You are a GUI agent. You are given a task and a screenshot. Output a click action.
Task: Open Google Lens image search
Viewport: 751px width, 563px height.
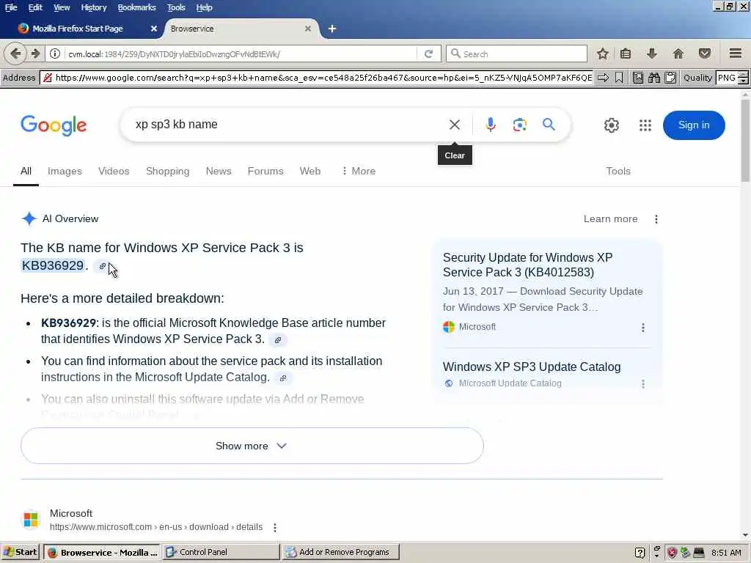click(x=520, y=125)
